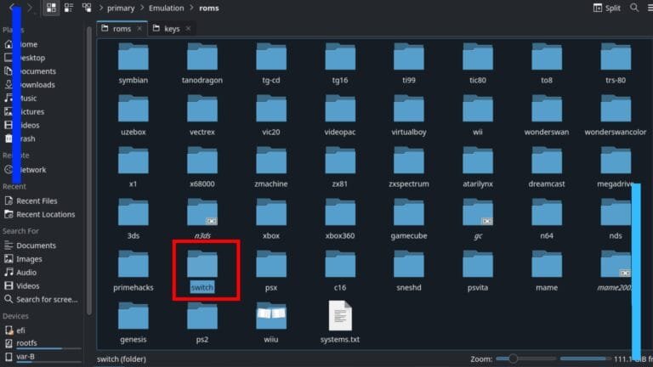Select the n64 folder
The height and width of the screenshot is (367, 653).
coord(547,219)
